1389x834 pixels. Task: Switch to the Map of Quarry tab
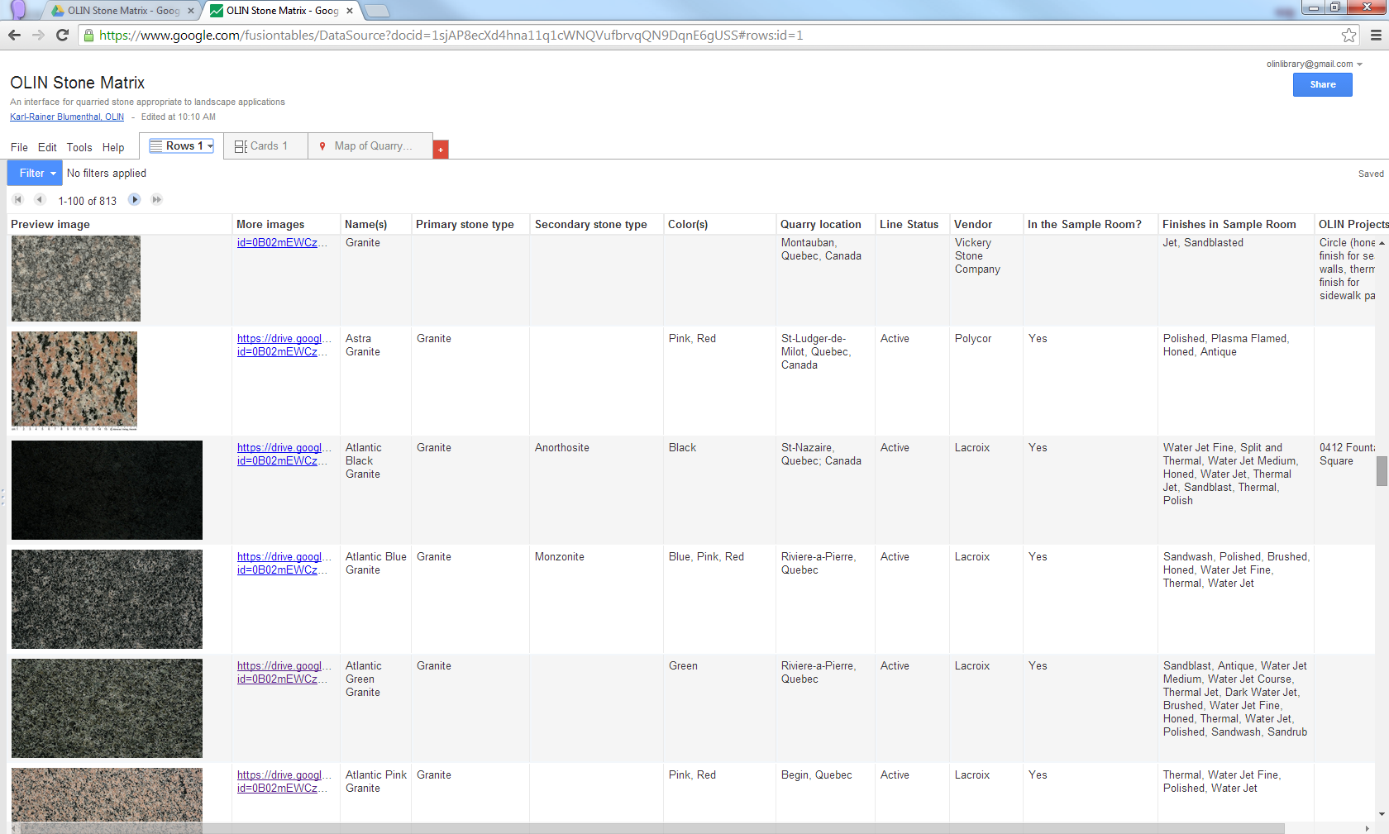pyautogui.click(x=370, y=145)
